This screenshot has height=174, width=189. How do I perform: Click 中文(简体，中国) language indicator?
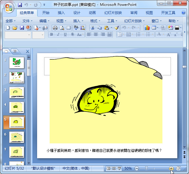(x=76, y=168)
